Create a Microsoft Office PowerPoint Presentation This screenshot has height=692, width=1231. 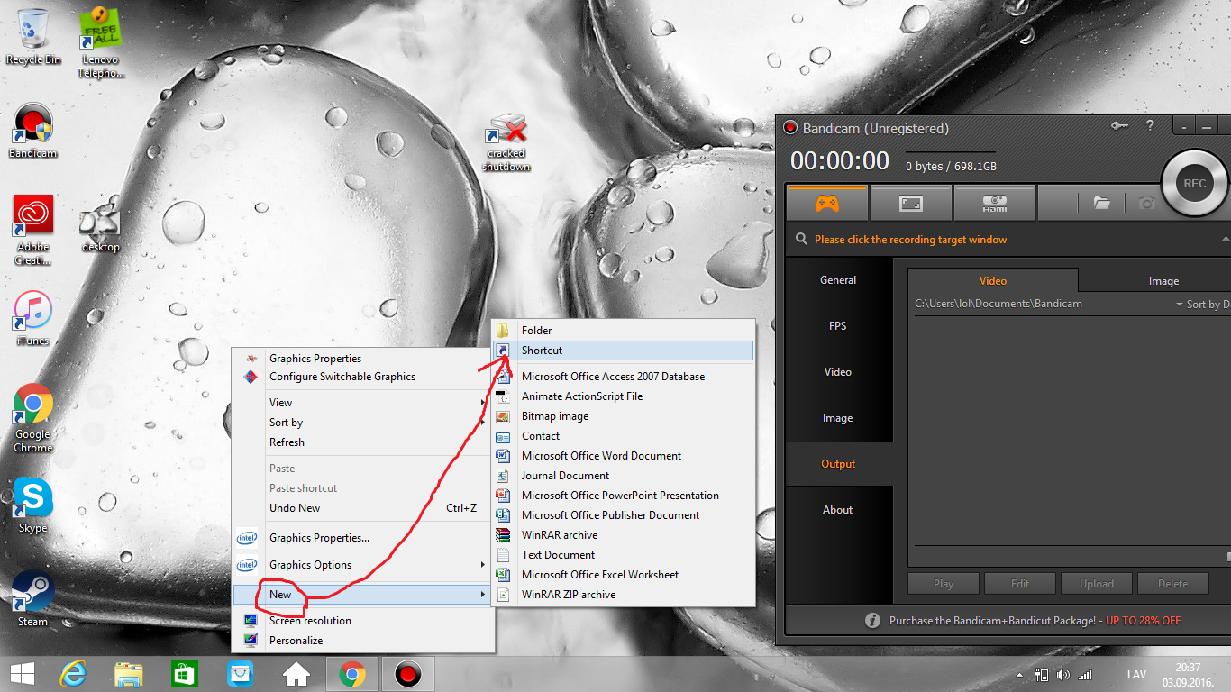(623, 496)
